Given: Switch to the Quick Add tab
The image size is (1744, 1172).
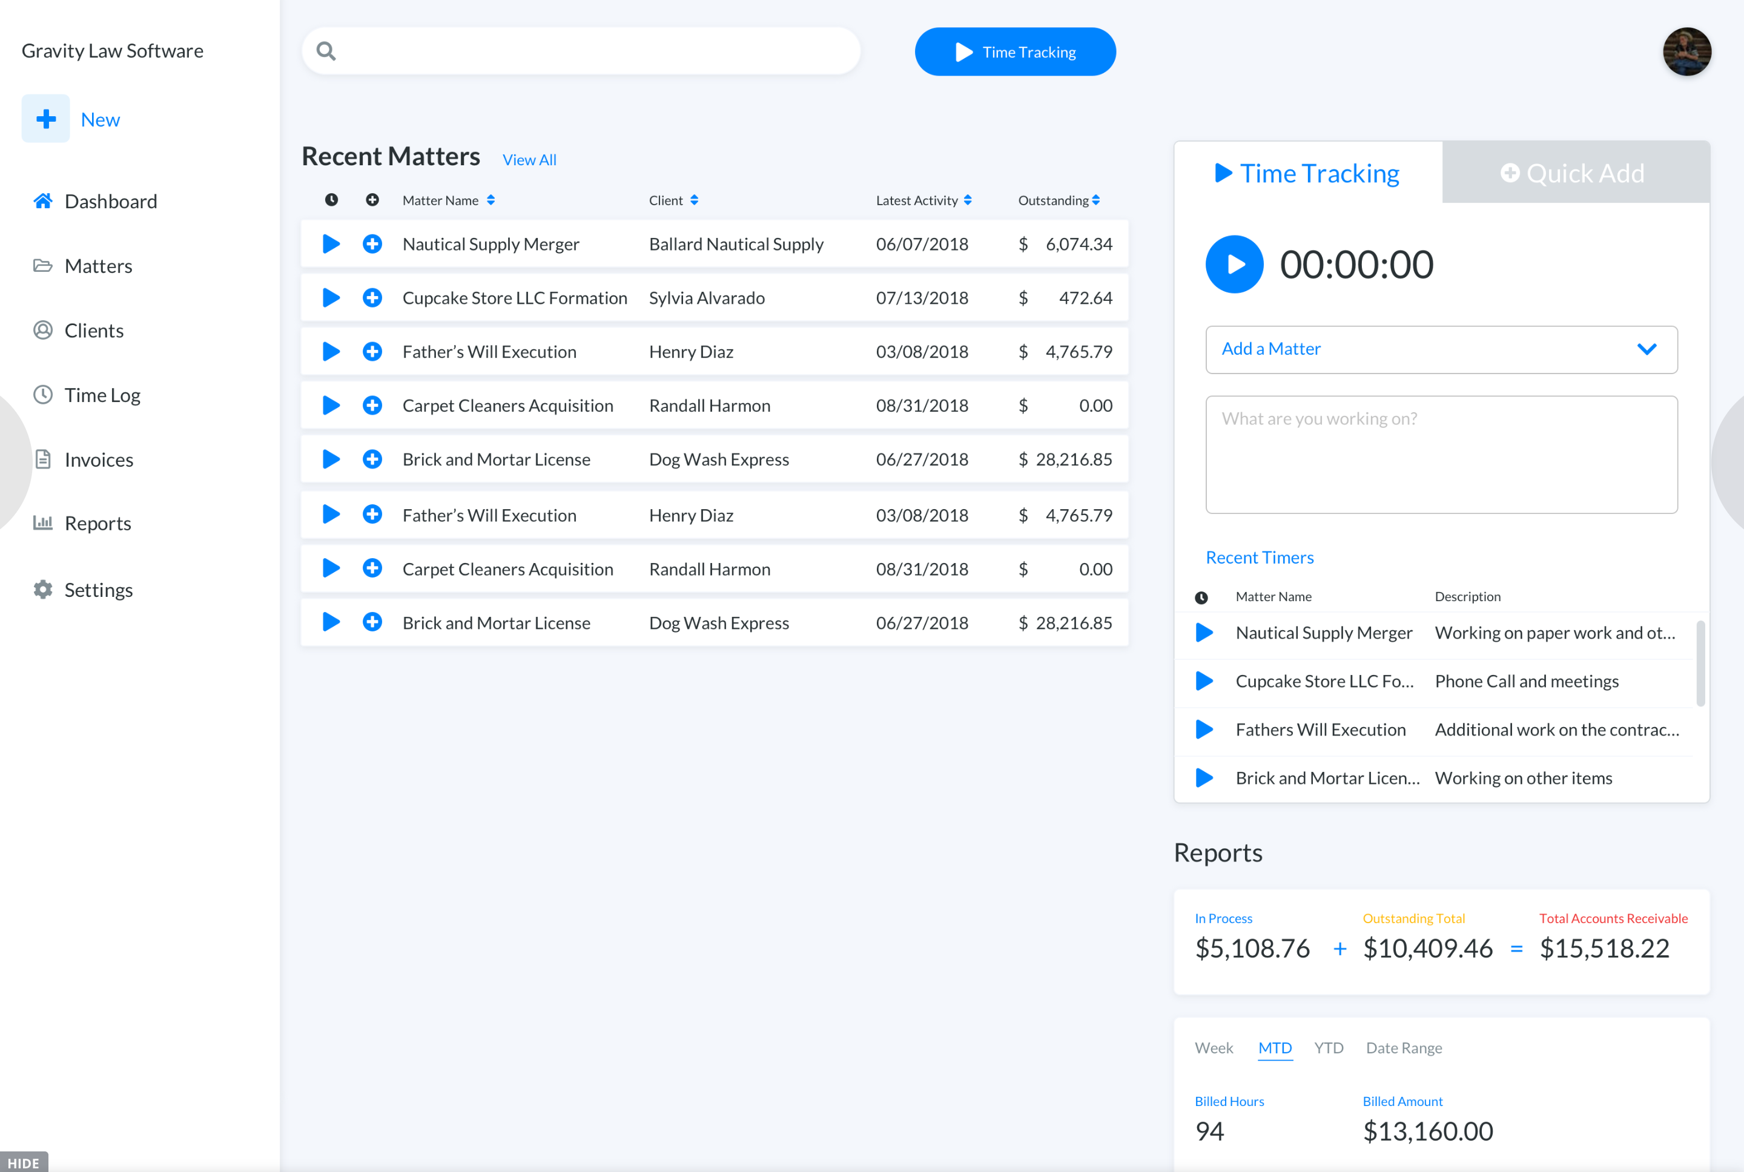Looking at the screenshot, I should point(1575,173).
